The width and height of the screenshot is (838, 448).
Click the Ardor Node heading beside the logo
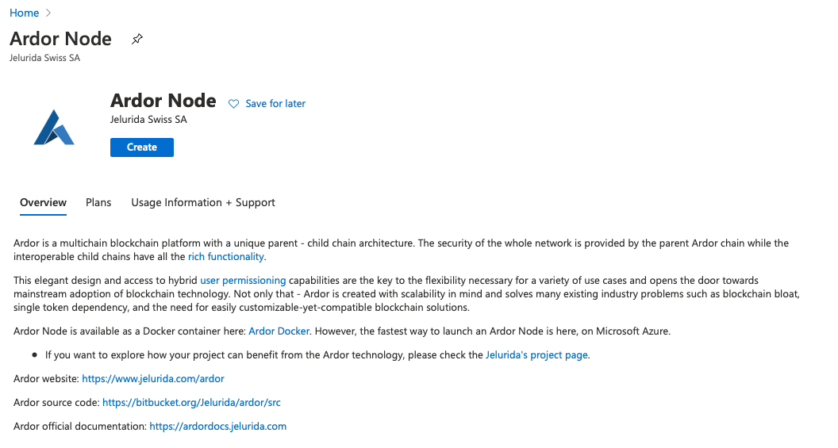(x=163, y=101)
